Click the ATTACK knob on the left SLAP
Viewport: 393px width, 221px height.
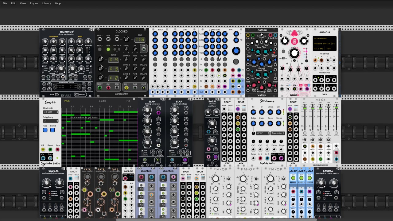pos(147,110)
